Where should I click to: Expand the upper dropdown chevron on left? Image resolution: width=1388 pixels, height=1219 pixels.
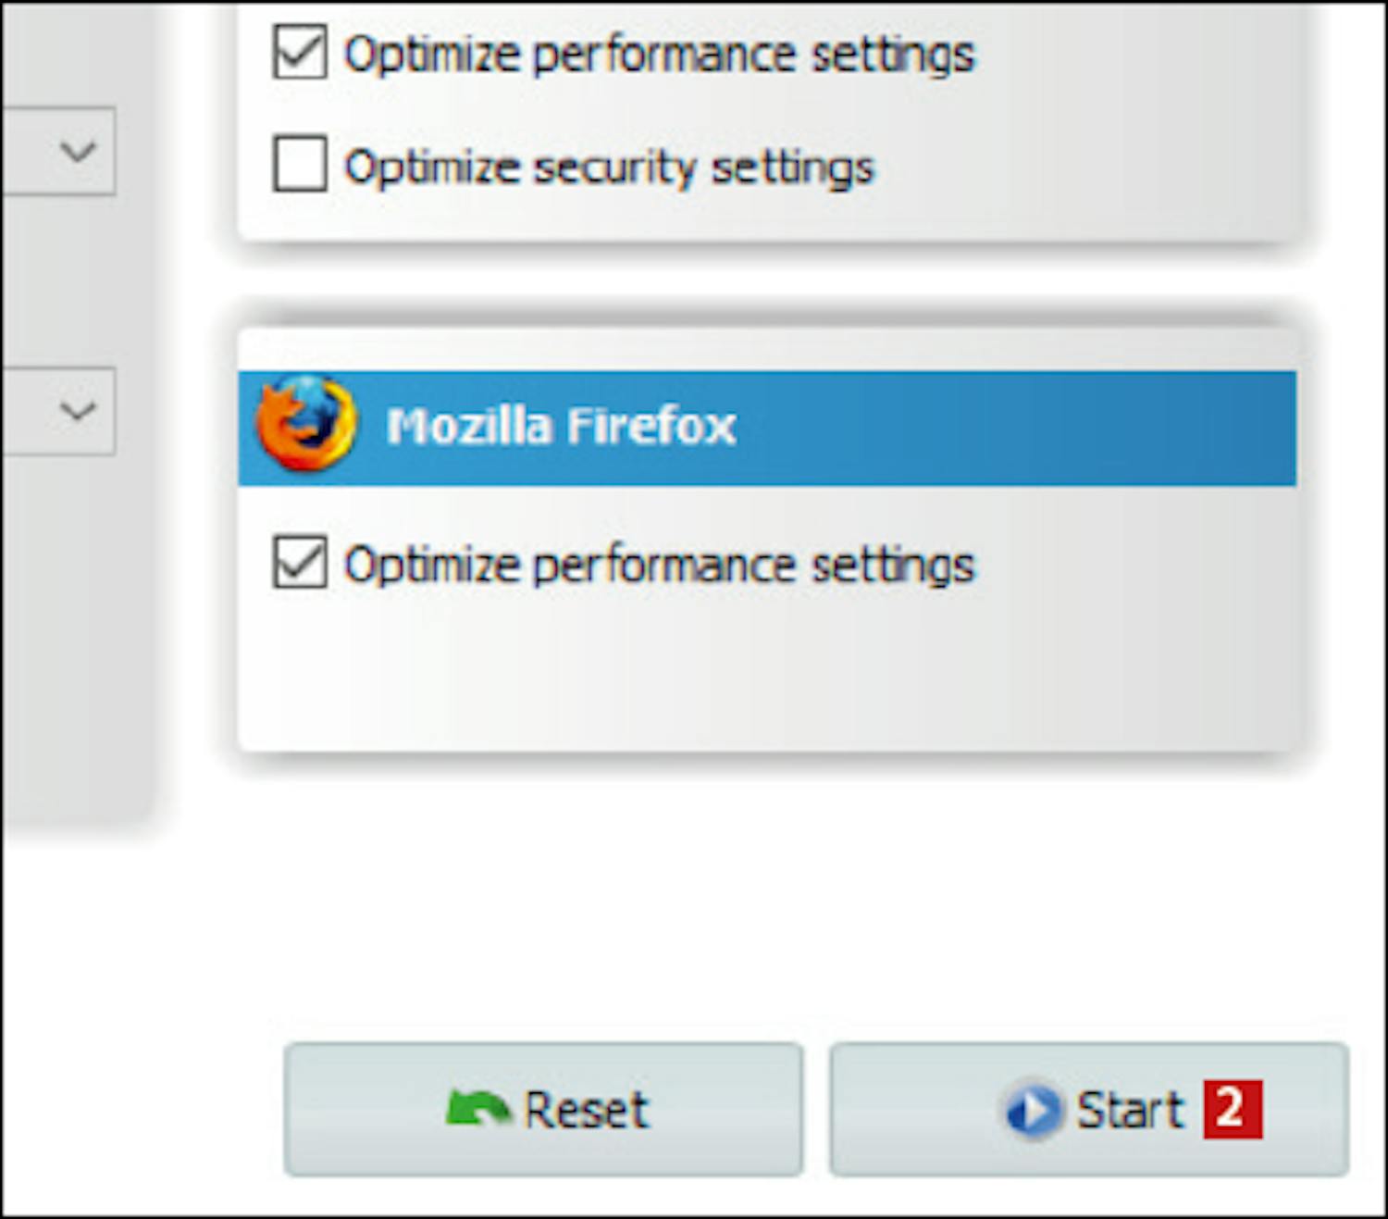click(78, 151)
